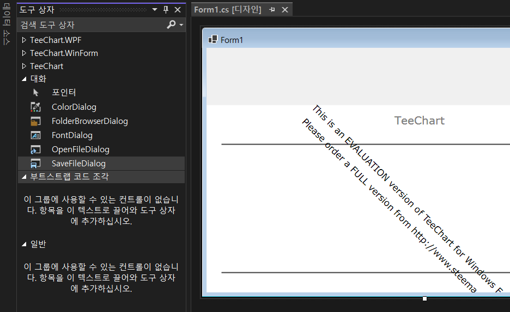Screen dimensions: 510x312
Task: Select FolderBrowserDialog text label
Action: [90, 121]
